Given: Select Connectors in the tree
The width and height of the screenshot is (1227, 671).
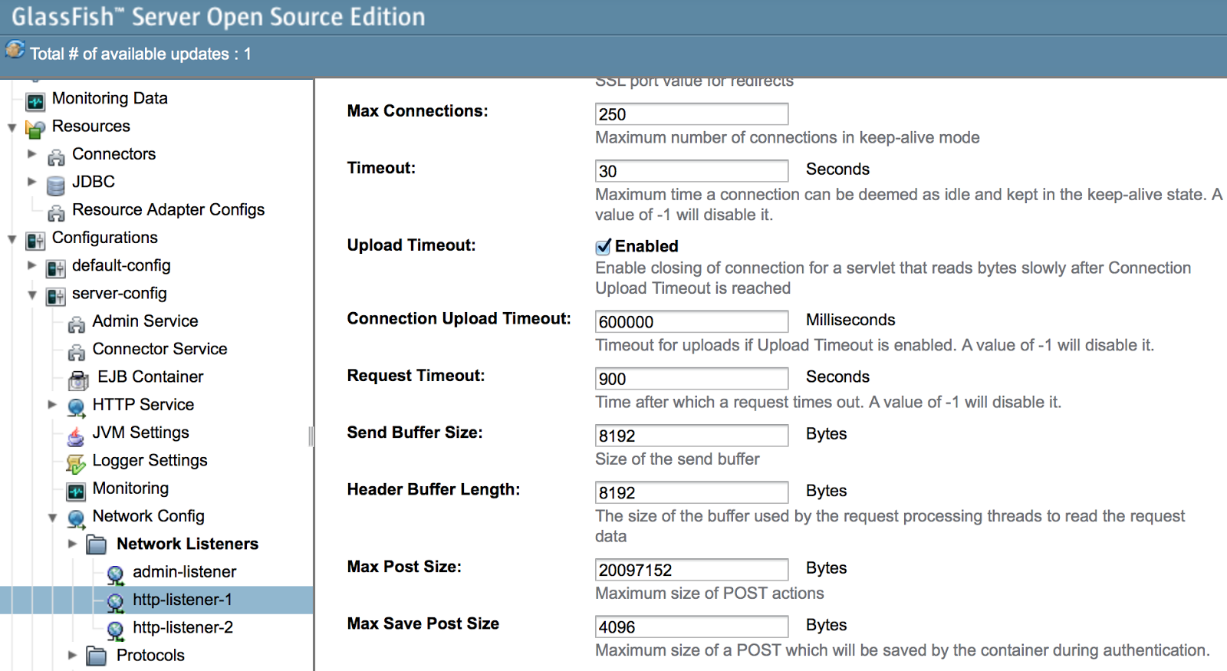Looking at the screenshot, I should point(113,153).
